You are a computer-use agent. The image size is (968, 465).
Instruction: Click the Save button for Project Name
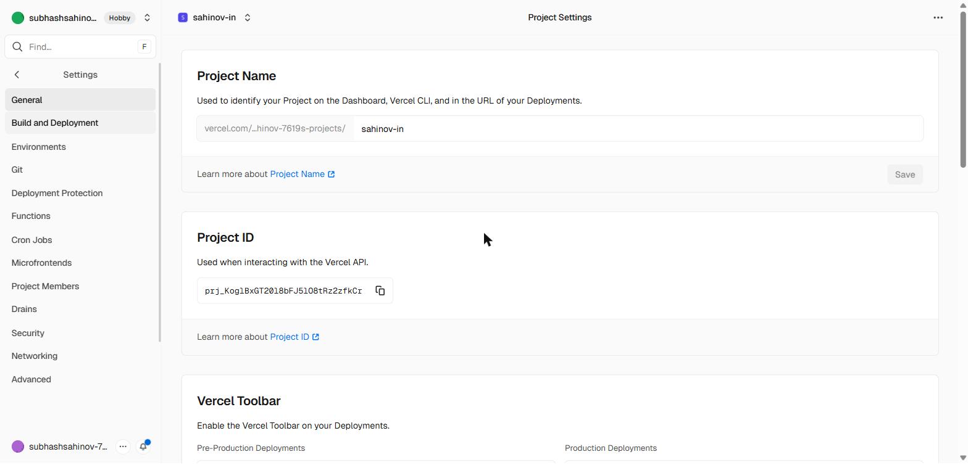coord(905,175)
